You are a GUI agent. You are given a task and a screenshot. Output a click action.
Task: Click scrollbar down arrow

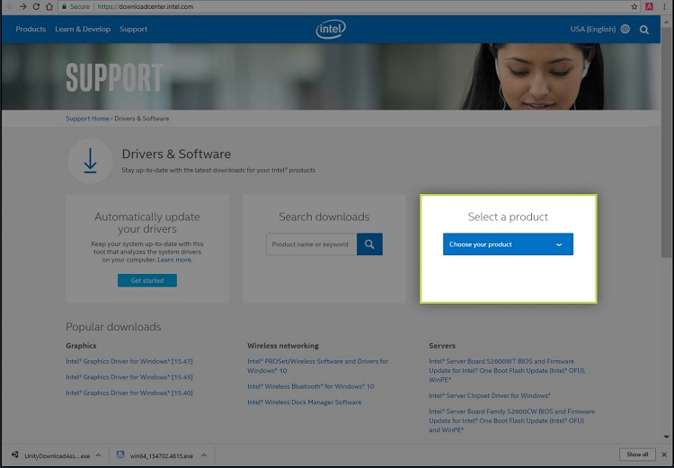[x=666, y=437]
